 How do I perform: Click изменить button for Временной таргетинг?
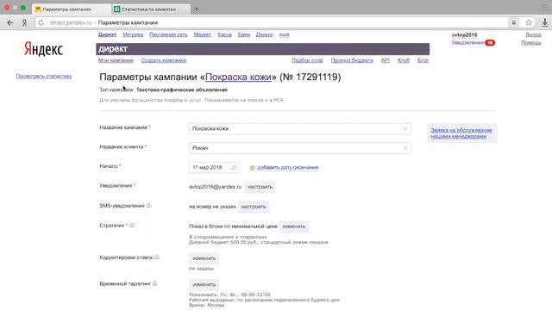point(204,284)
